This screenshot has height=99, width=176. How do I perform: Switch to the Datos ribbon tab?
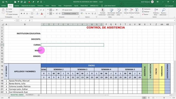coord(47,5)
